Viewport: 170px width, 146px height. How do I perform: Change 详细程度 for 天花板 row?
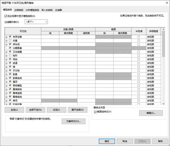(154, 70)
